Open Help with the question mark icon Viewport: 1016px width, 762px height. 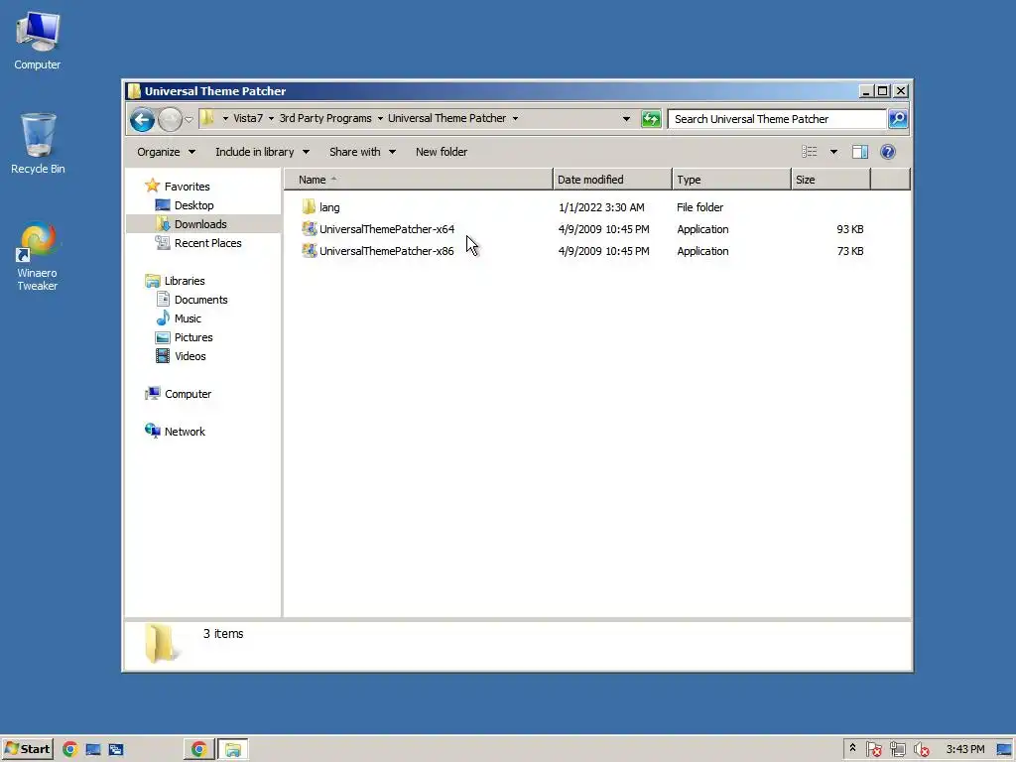click(888, 152)
